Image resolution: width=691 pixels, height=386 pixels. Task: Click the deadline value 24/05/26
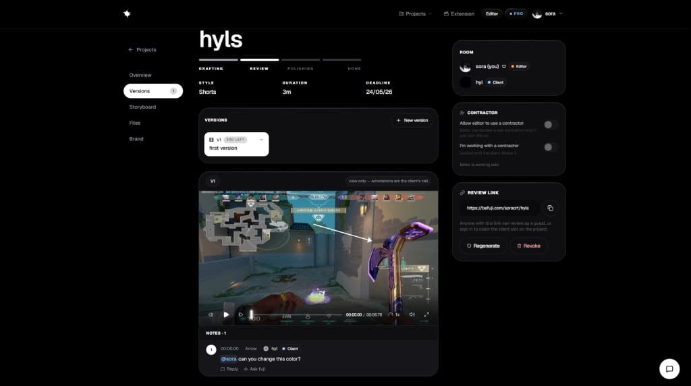379,92
